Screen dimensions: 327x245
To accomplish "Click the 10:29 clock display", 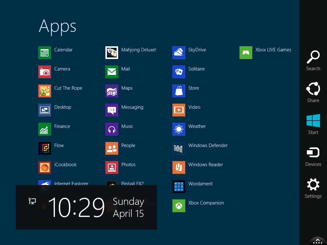I will pos(76,207).
